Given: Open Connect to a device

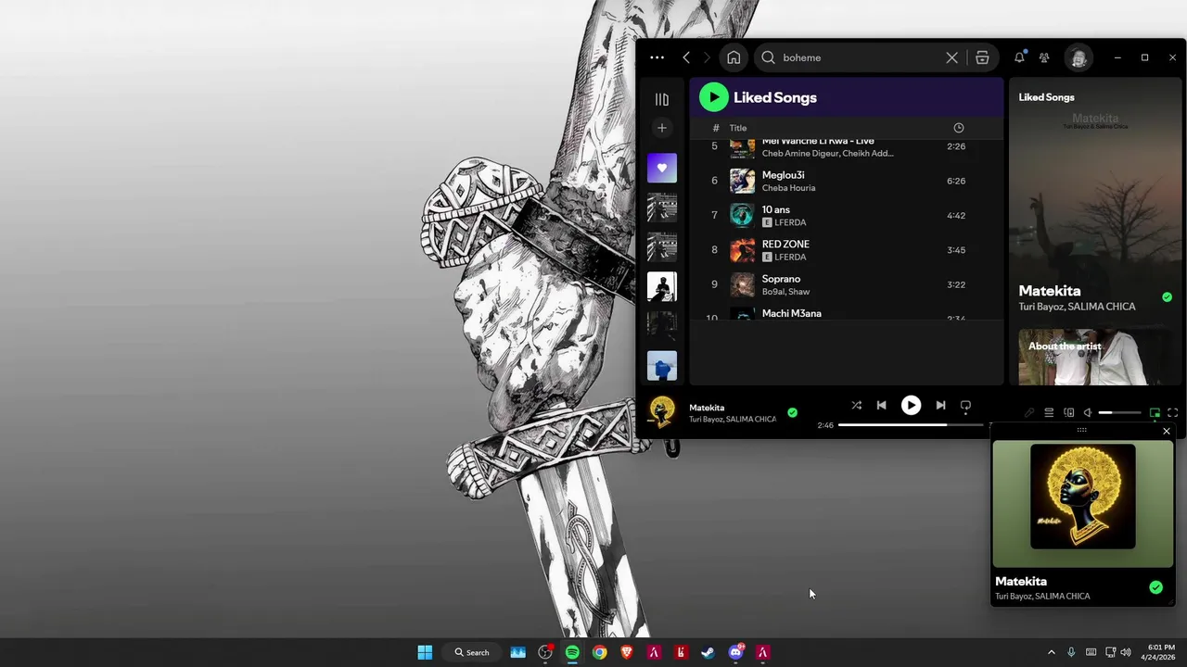Looking at the screenshot, I should point(1069,412).
